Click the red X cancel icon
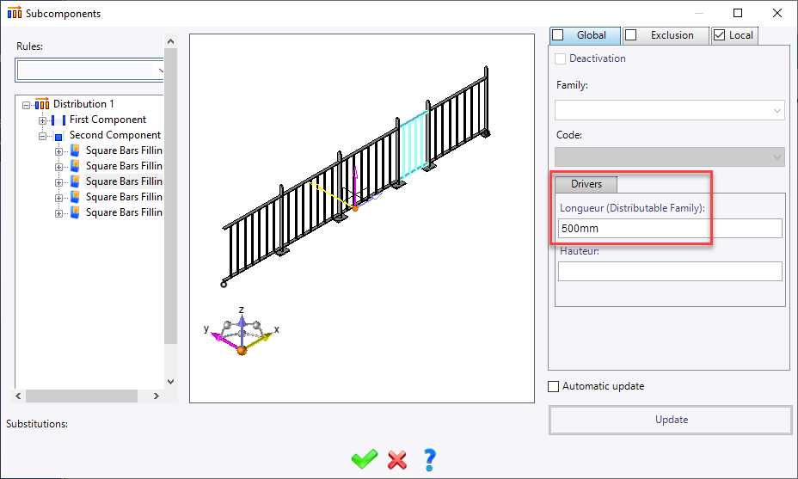This screenshot has height=479, width=798. pyautogui.click(x=397, y=460)
